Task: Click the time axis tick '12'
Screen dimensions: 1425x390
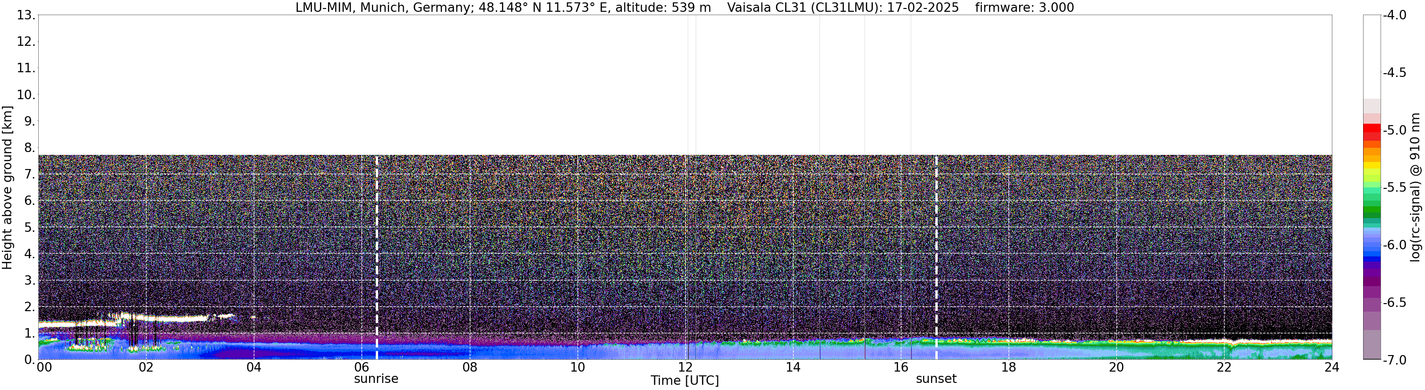Action: click(685, 368)
